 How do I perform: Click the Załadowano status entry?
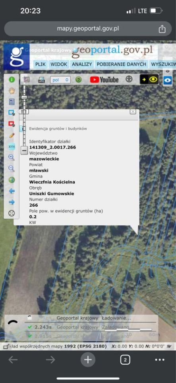(x=116, y=327)
